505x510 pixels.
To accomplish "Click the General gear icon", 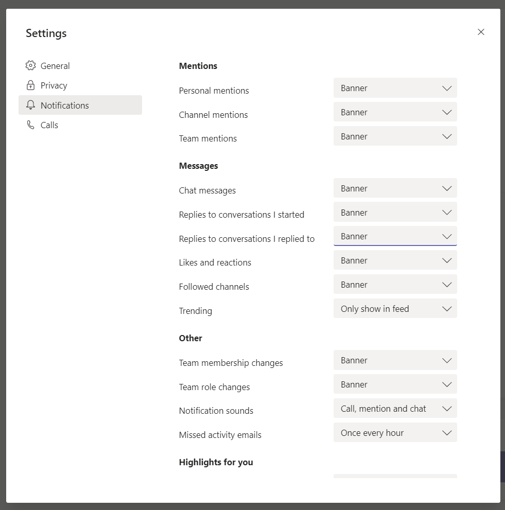I will click(x=30, y=66).
